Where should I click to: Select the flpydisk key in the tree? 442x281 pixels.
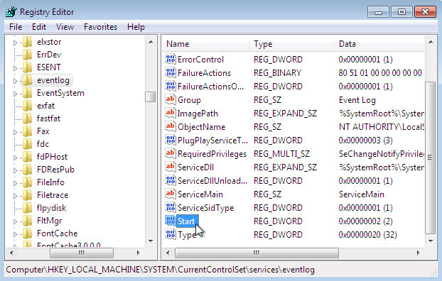(x=51, y=208)
